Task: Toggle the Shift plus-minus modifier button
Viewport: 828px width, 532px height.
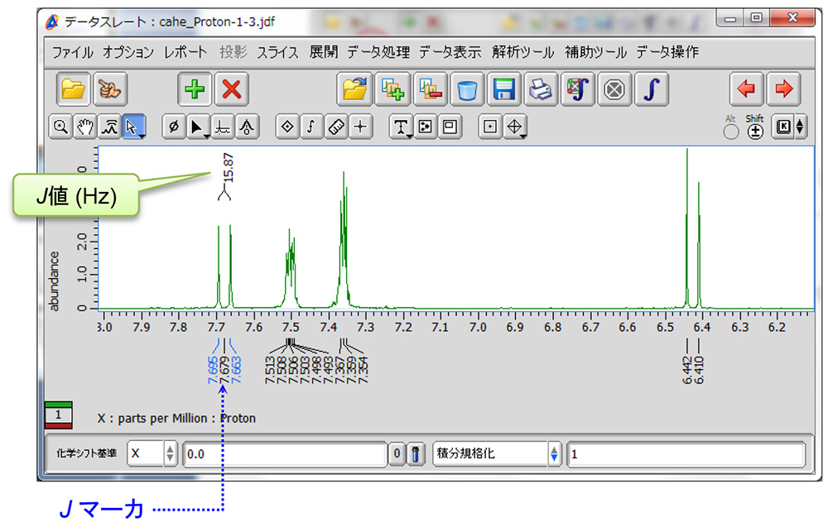Action: click(x=755, y=132)
